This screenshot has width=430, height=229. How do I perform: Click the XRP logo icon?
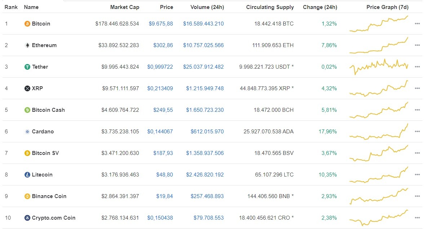pos(27,88)
